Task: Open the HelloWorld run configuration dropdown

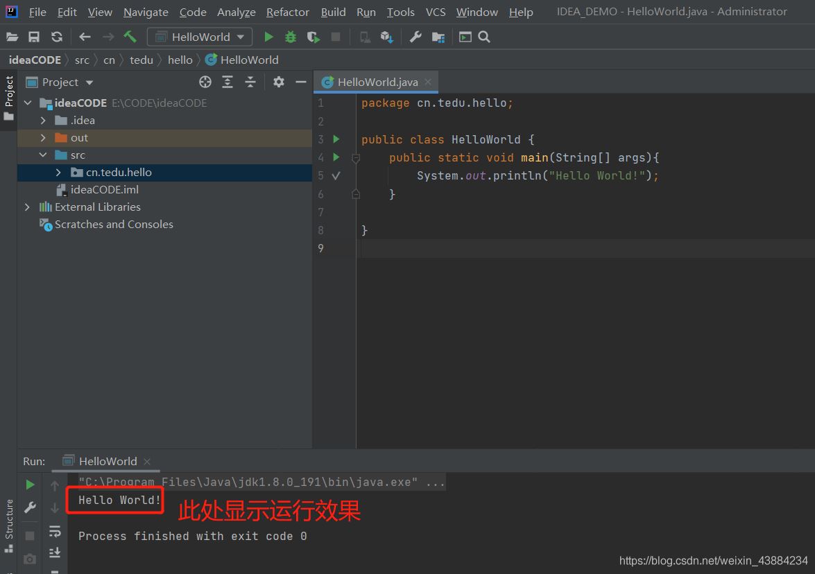Action: click(200, 37)
